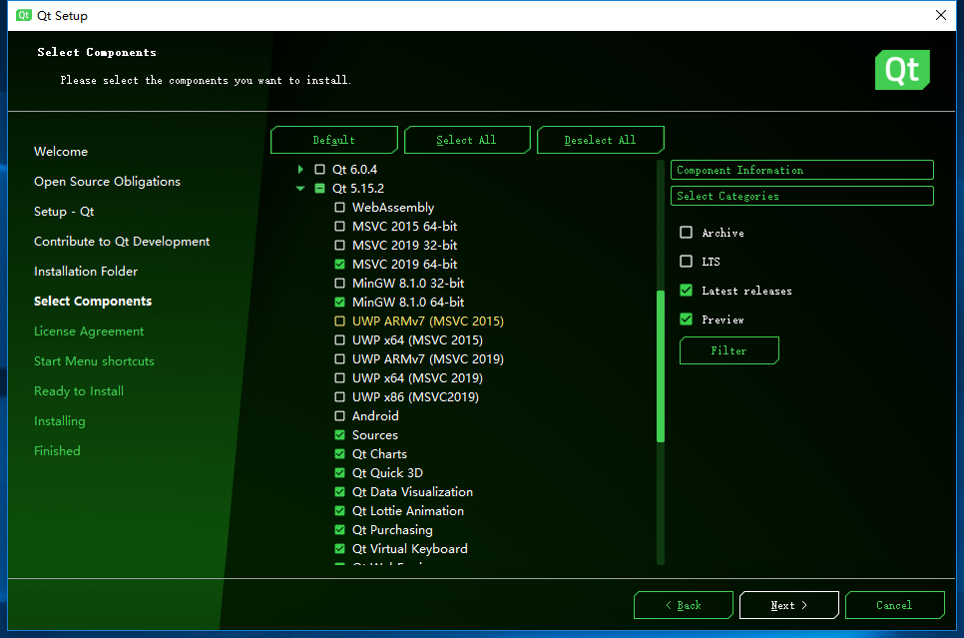Select the Select Components sidebar step
Image resolution: width=964 pixels, height=638 pixels.
tap(93, 301)
